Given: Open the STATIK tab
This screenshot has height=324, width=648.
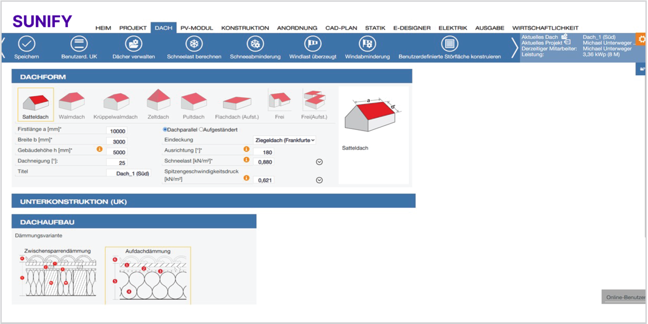Looking at the screenshot, I should 375,28.
